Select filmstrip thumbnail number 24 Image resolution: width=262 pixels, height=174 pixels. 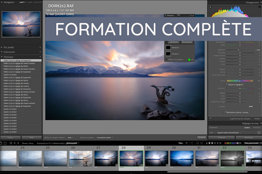[30, 158]
